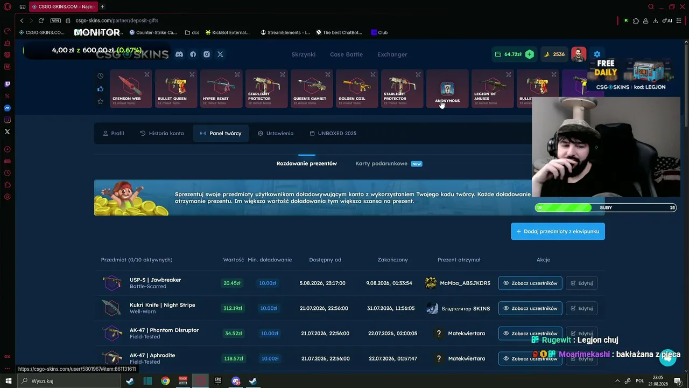Switch to the Karty podarunkowe subtab
This screenshot has height=388, width=689.
point(389,163)
